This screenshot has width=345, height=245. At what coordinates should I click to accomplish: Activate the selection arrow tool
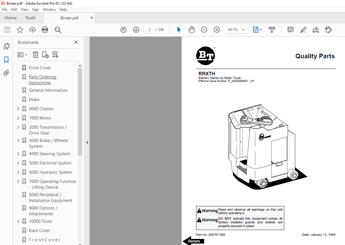(179, 30)
